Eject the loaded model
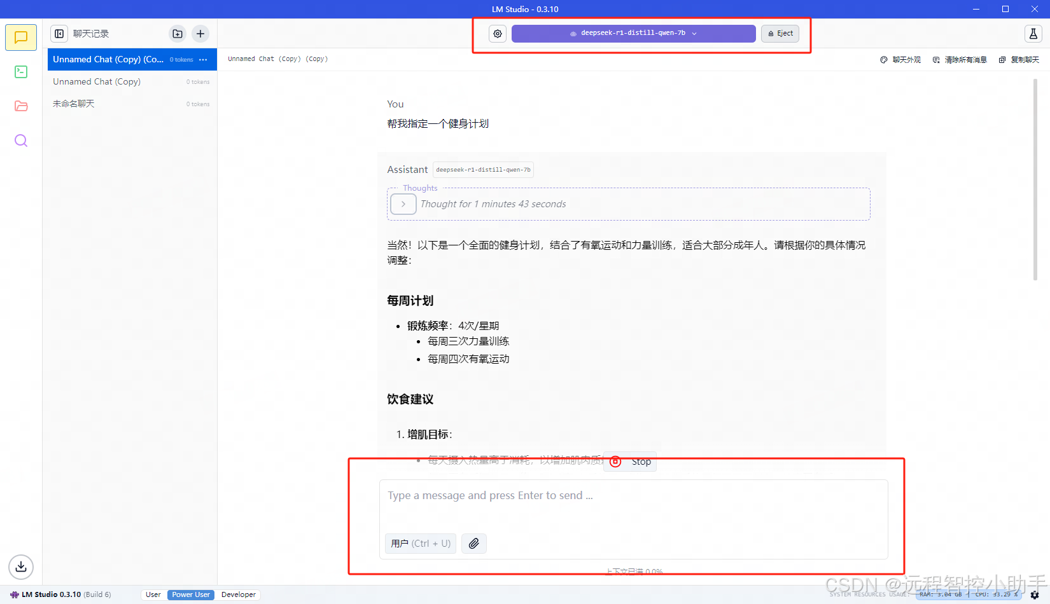The image size is (1050, 604). tap(780, 34)
